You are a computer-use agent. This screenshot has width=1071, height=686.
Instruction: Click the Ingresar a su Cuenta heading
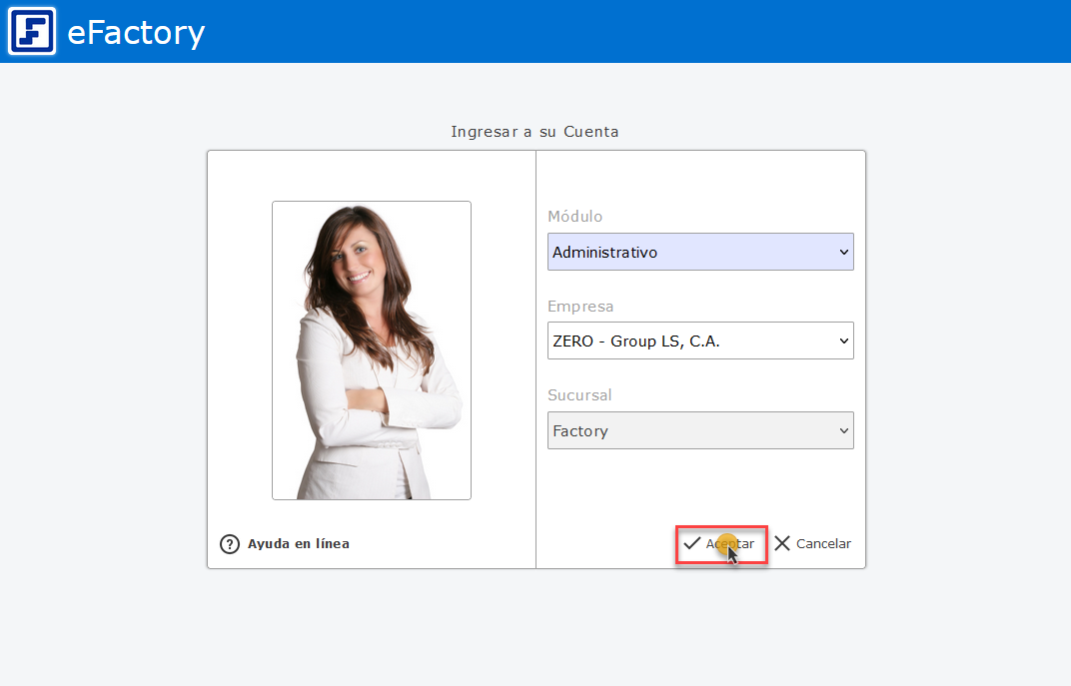[535, 132]
